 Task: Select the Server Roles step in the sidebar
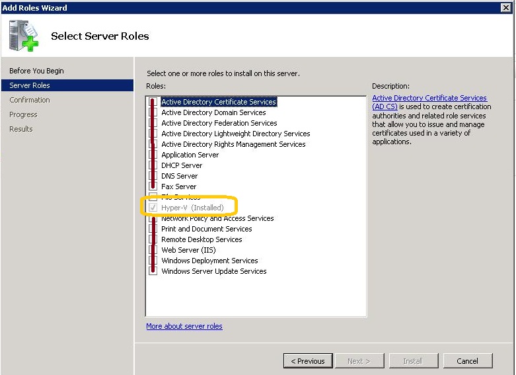[30, 85]
